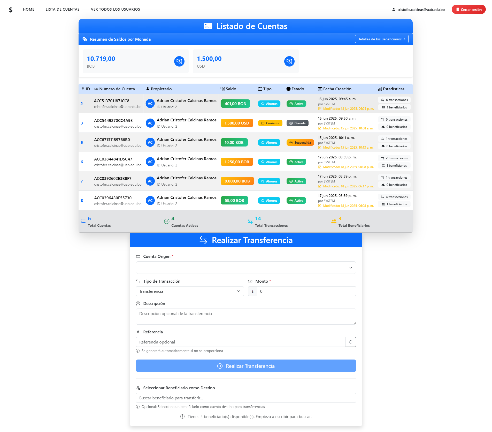Click arrows icon in Realizar Transferencia header
This screenshot has height=432, width=492.
[203, 240]
